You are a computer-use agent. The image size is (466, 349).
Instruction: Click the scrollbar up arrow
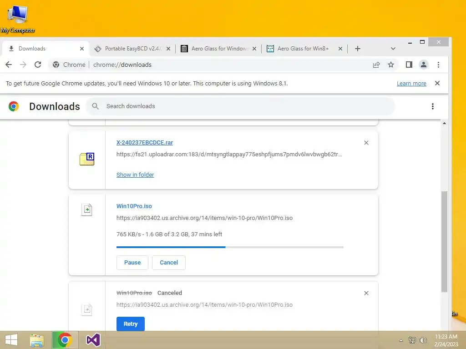point(444,123)
